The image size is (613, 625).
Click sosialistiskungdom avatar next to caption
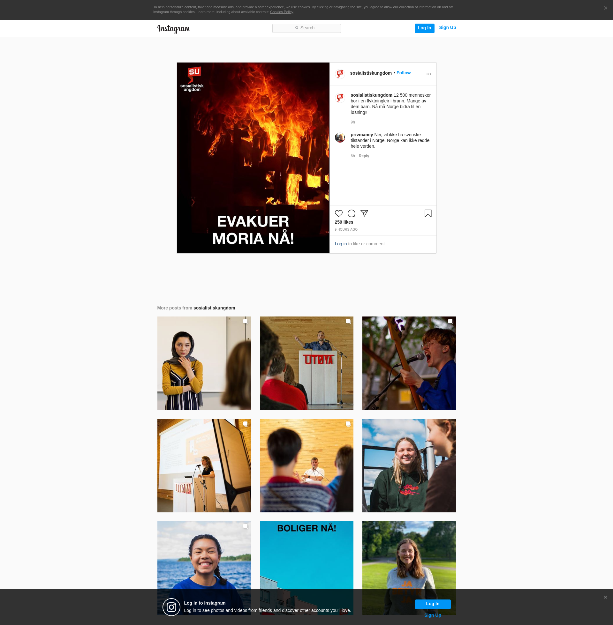340,97
